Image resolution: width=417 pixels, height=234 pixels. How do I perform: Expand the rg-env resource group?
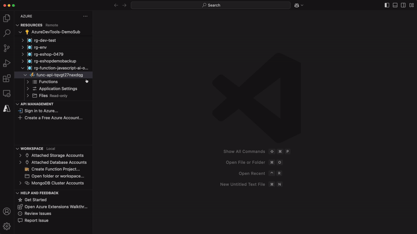click(22, 47)
